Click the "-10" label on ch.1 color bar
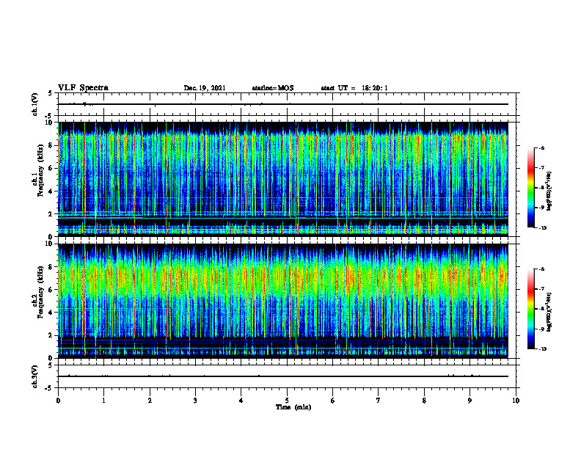The height and width of the screenshot is (449, 581). click(542, 228)
